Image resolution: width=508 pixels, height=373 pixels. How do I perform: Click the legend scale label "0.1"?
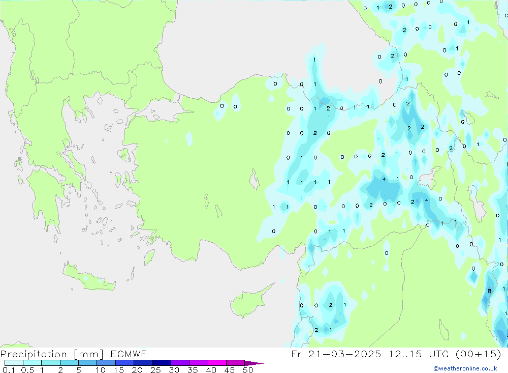coord(9,370)
